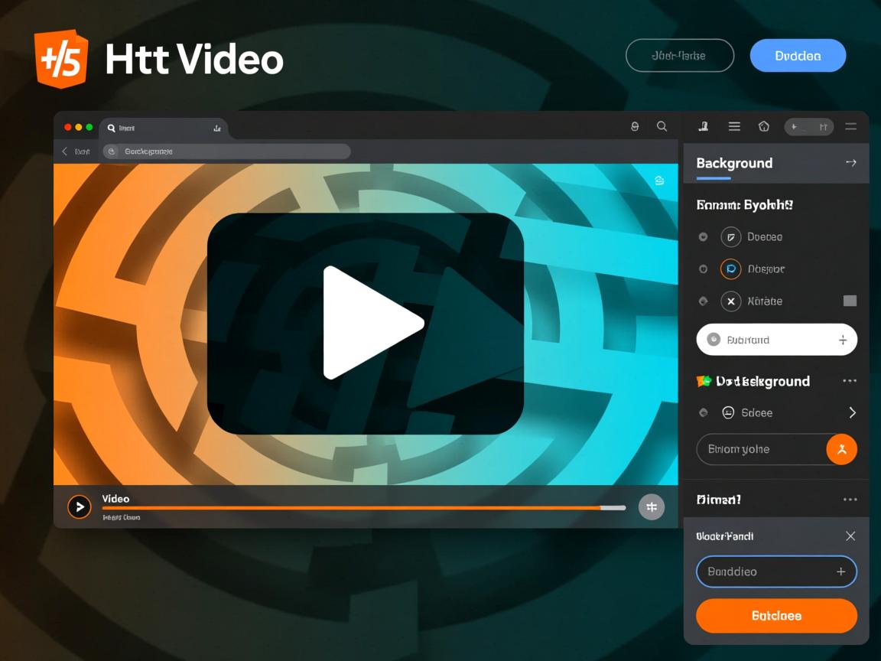
Task: Open the Background panel arrow
Action: click(851, 162)
